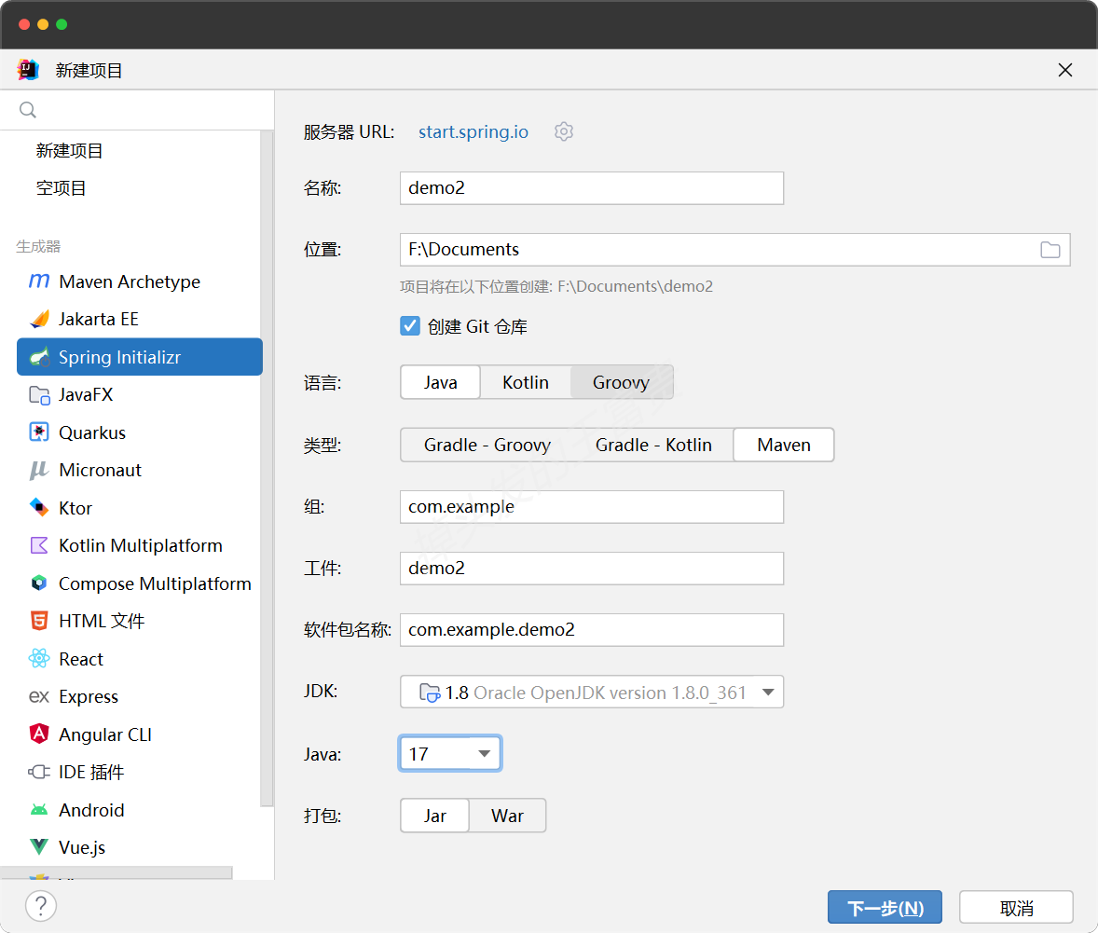Click the search magnifier icon

click(28, 110)
